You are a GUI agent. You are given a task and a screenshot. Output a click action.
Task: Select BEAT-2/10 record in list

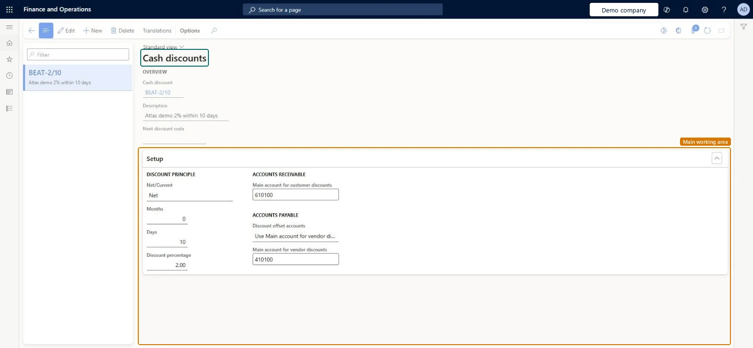coord(78,78)
